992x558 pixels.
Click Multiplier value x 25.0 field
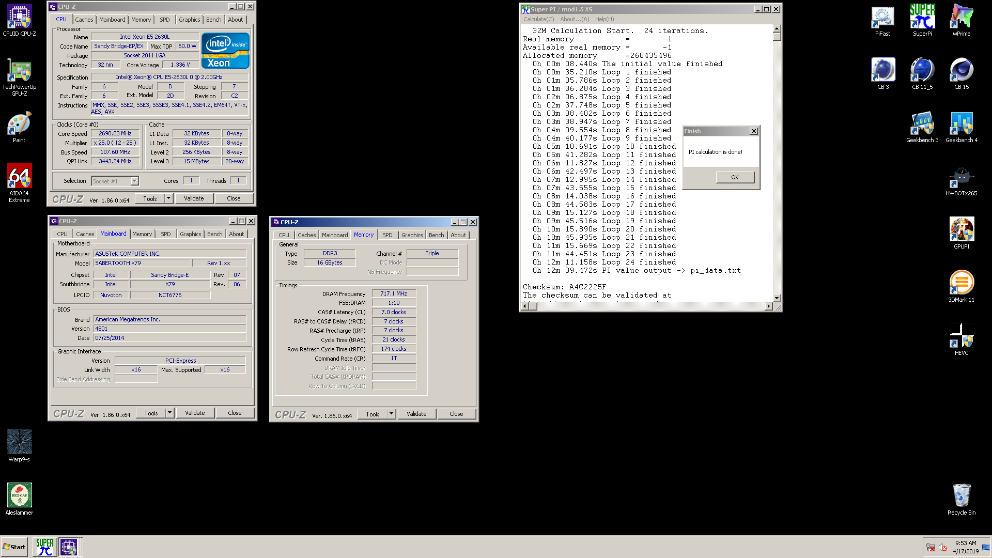click(115, 143)
